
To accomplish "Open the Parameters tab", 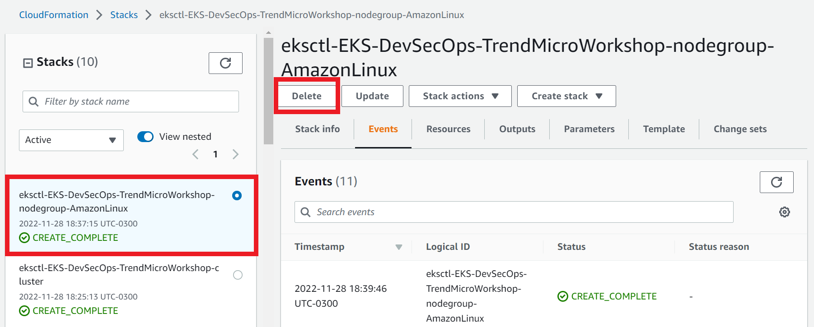I will tap(589, 129).
